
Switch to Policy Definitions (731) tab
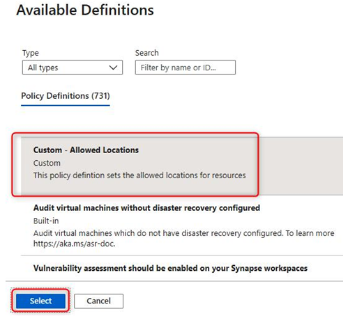tap(66, 96)
